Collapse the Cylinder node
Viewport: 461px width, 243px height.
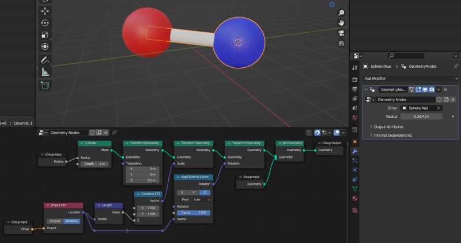[x=81, y=143]
